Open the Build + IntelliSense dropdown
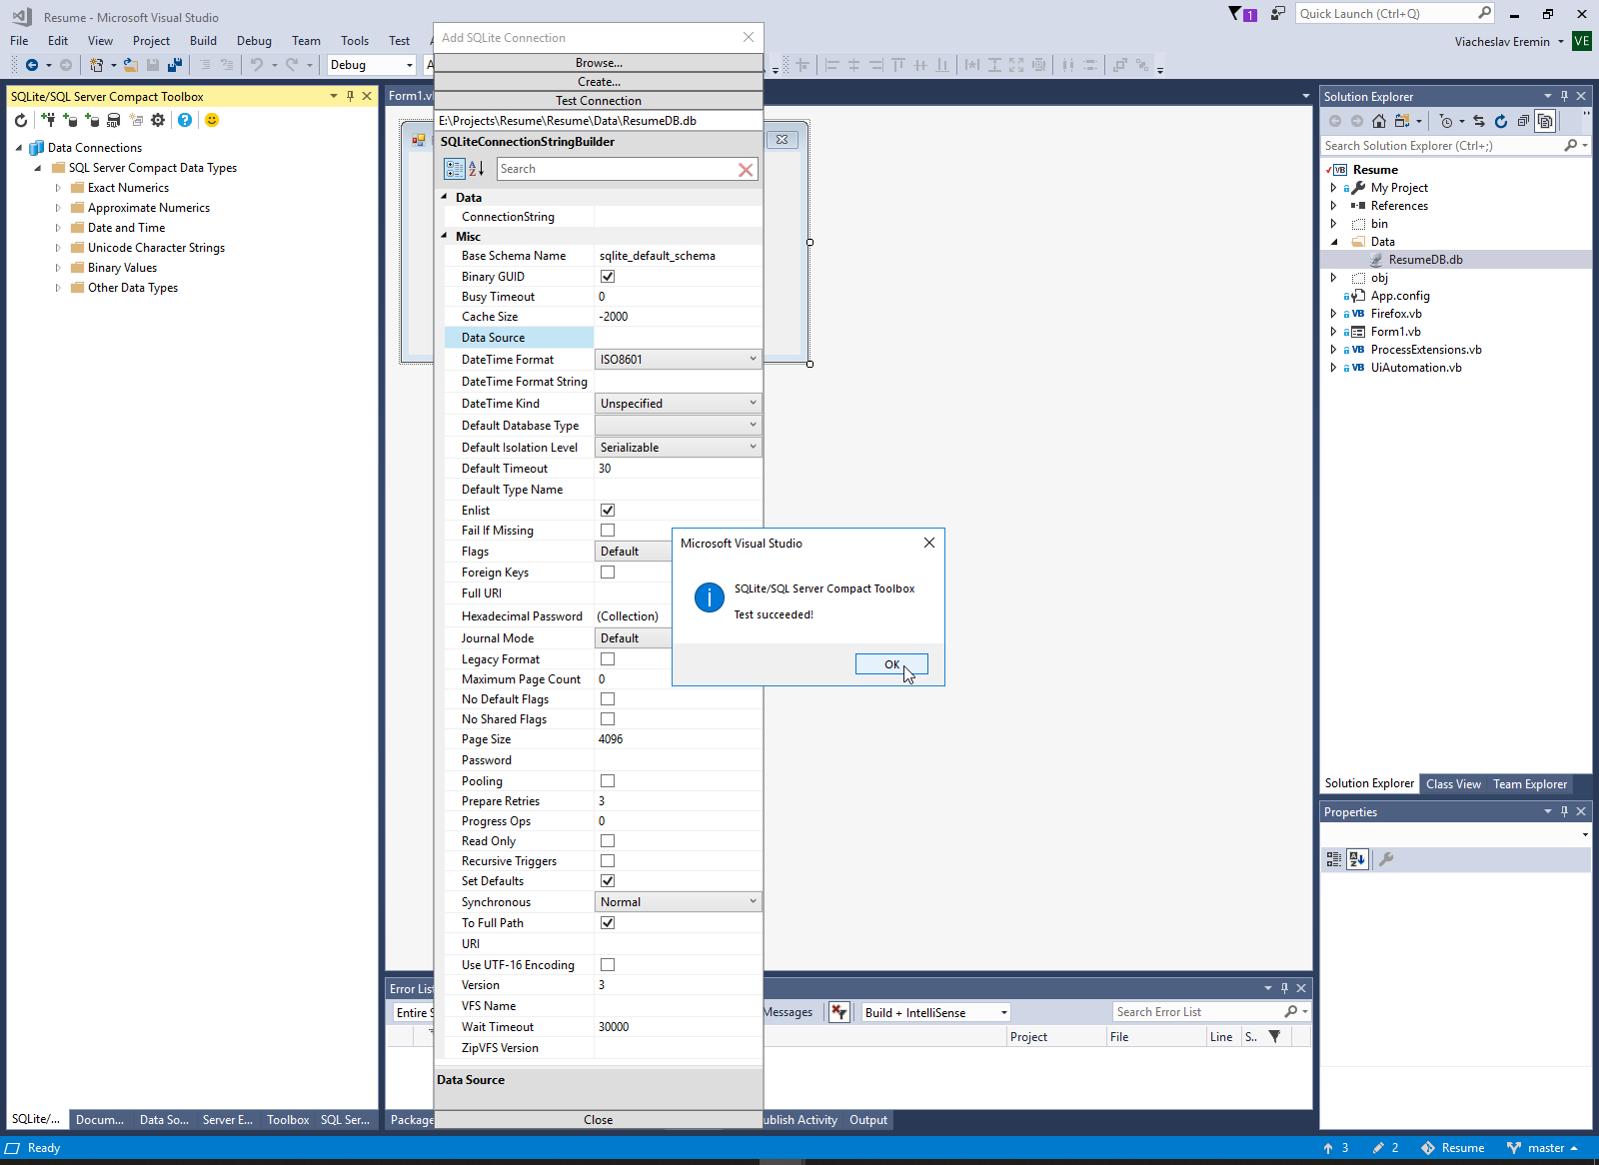 (x=935, y=1012)
